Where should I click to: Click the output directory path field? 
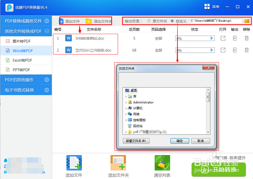[216, 21]
